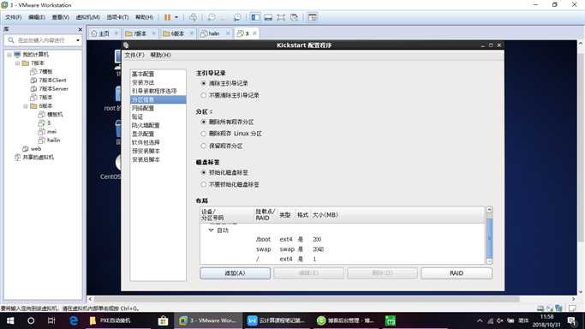Open VMware 文件(F) menu

click(13, 17)
